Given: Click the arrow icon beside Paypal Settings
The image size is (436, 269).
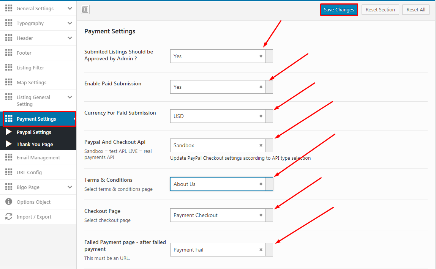Looking at the screenshot, I should click(9, 132).
